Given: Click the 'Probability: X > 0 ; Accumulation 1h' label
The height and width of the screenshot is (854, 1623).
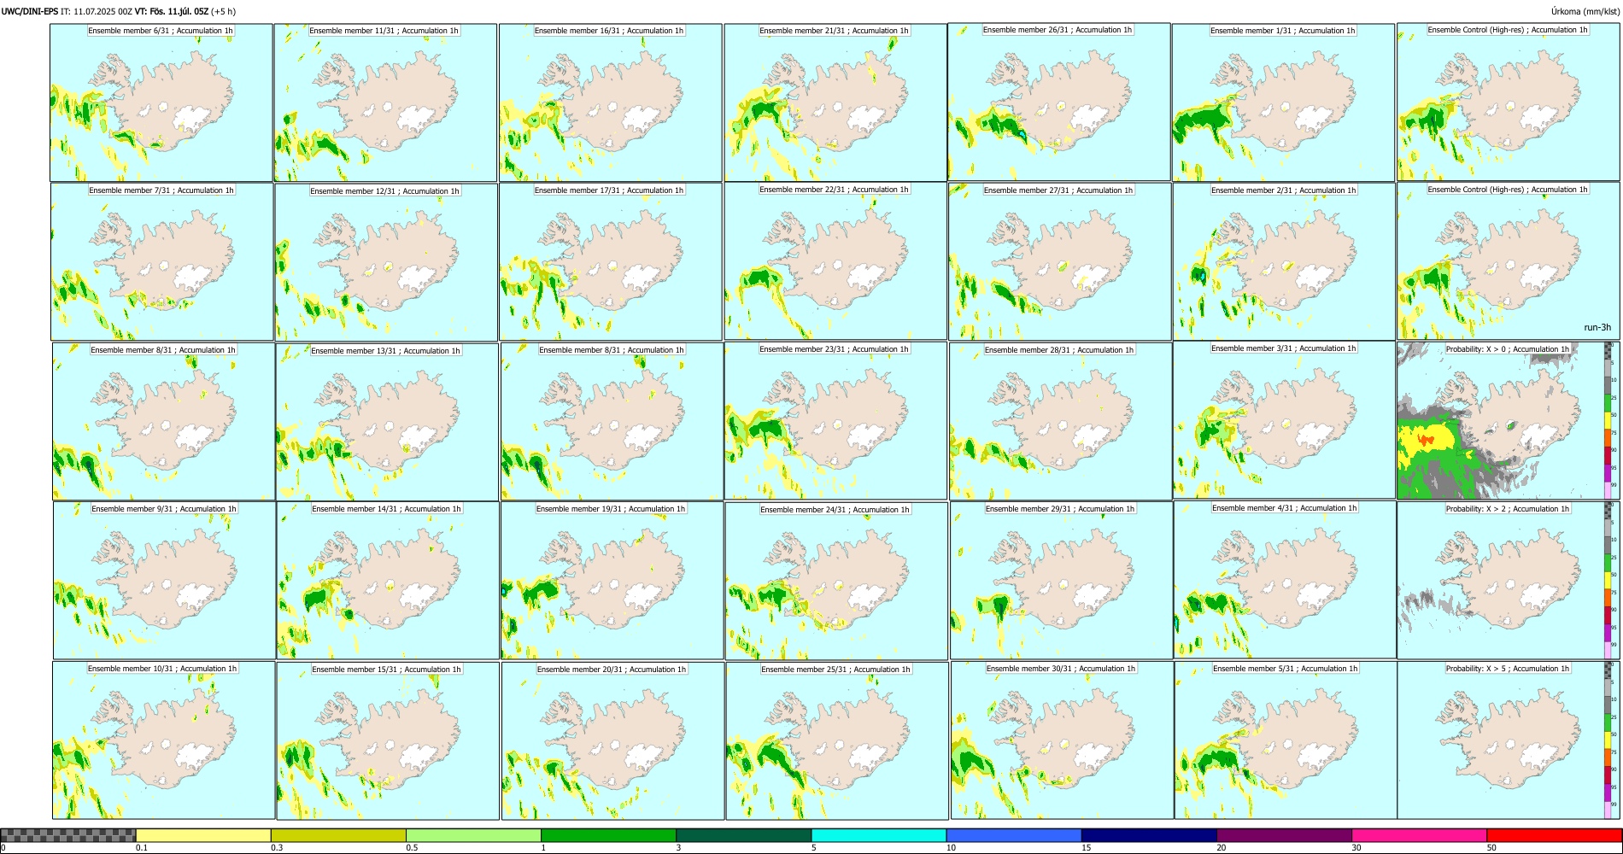Looking at the screenshot, I should tap(1508, 349).
